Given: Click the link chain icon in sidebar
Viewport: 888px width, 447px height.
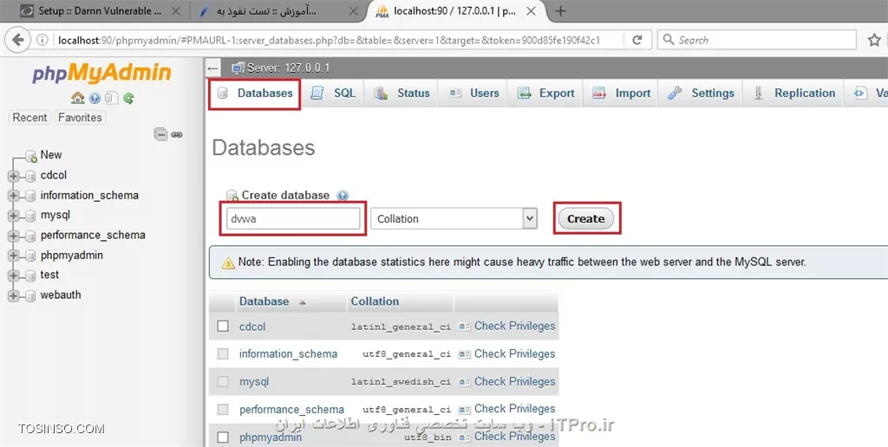Looking at the screenshot, I should pyautogui.click(x=177, y=134).
